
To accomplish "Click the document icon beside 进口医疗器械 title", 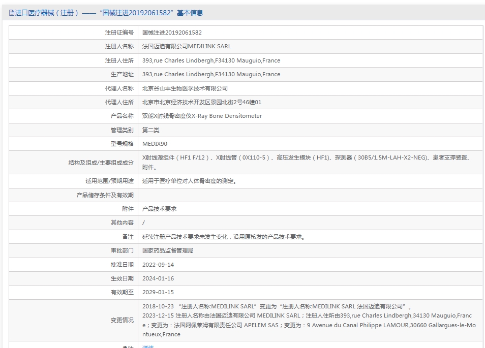I will (12, 13).
